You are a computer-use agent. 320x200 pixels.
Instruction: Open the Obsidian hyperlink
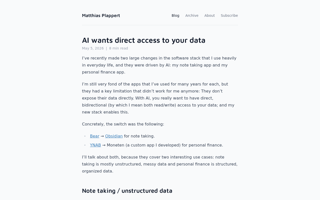coord(114,136)
